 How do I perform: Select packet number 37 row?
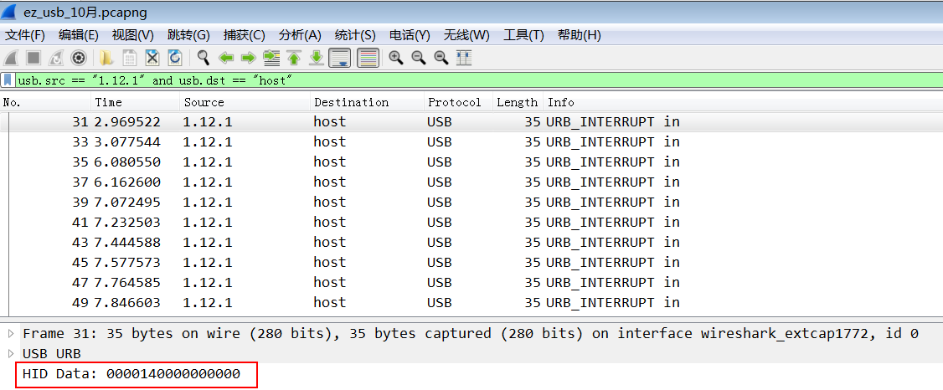[x=471, y=182]
